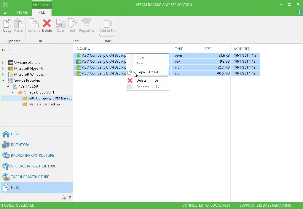This screenshot has width=303, height=209.
Task: Open the main application menu button
Action: (6, 12)
